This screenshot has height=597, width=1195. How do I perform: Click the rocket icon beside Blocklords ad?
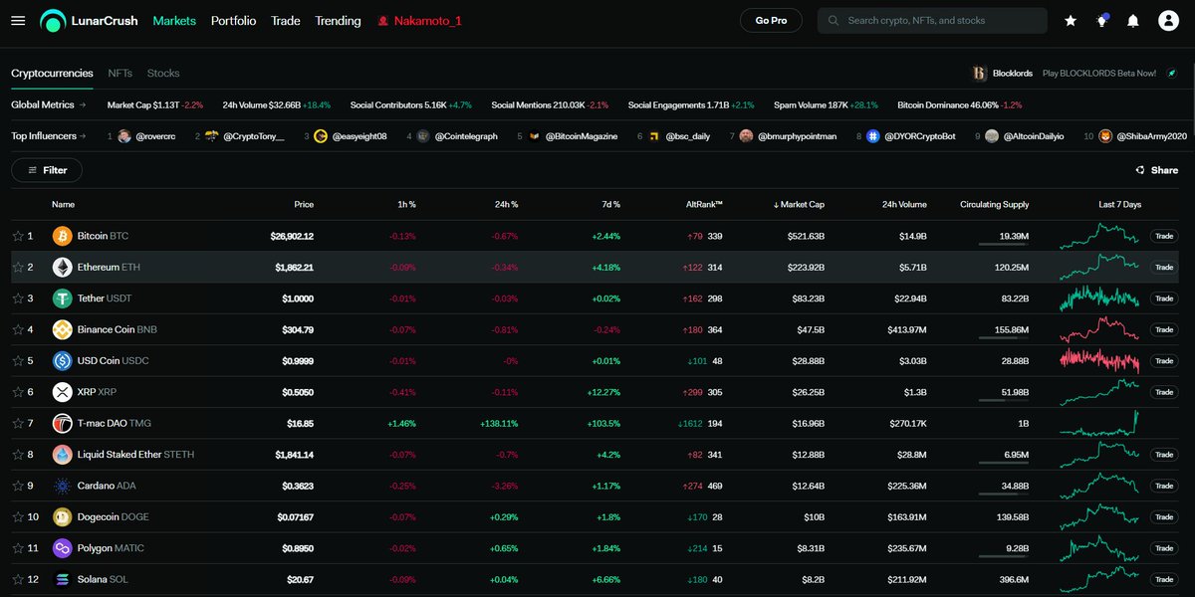point(1173,74)
